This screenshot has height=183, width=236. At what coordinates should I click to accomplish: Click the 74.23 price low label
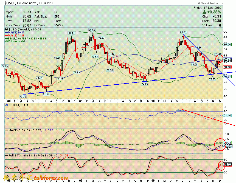[145, 84]
